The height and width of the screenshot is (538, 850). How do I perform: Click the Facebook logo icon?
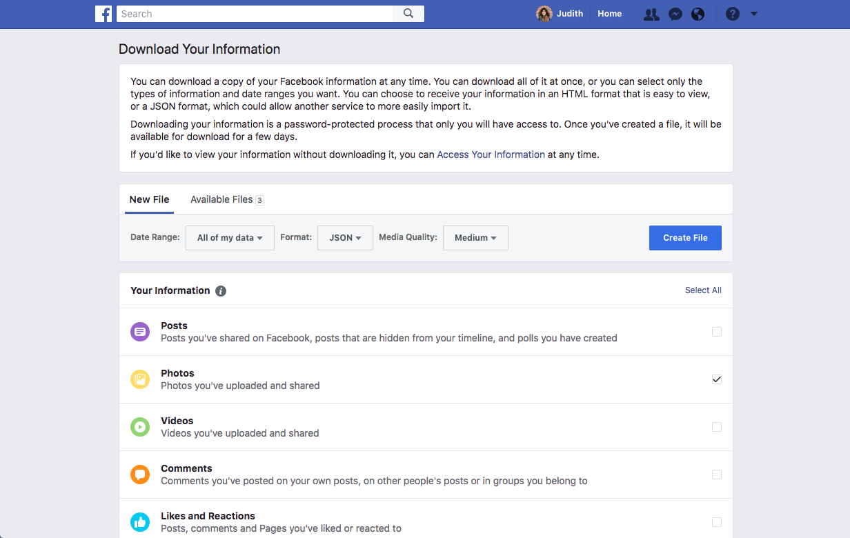(x=103, y=14)
